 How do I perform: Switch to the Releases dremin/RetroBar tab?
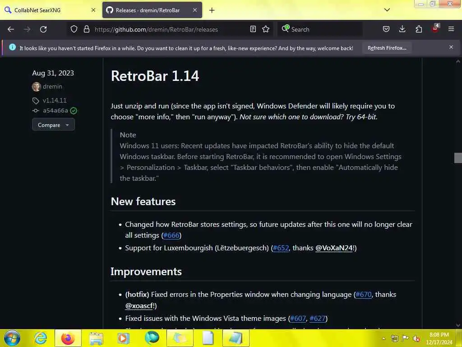(x=152, y=10)
